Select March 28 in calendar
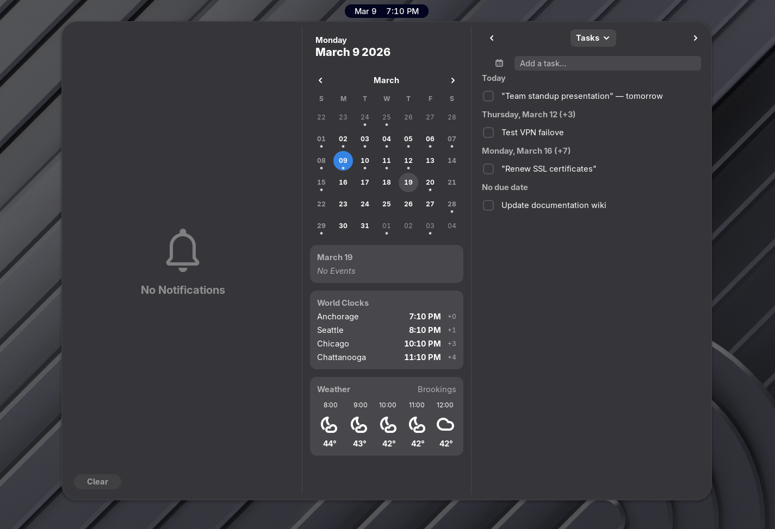 pos(452,204)
